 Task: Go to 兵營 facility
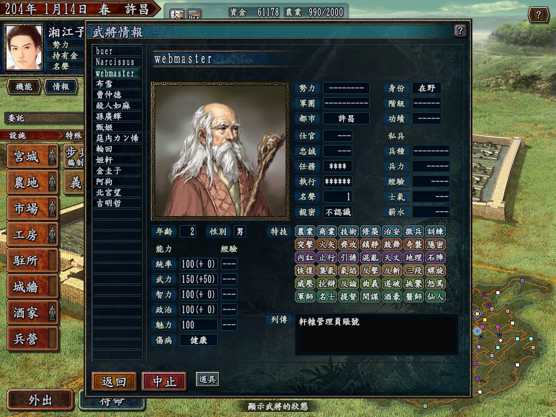32,339
